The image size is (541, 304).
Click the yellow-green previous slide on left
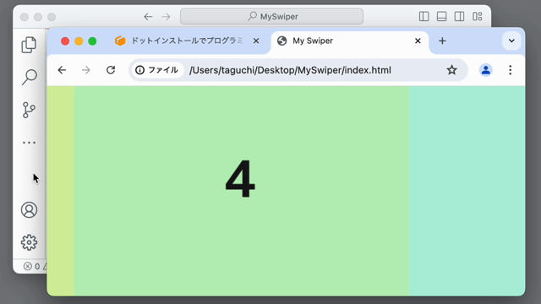point(61,191)
